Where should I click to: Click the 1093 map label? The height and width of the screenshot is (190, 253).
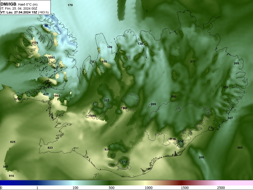[51, 58]
